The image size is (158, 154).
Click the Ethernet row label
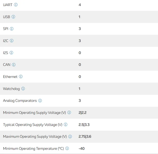pos(10,77)
